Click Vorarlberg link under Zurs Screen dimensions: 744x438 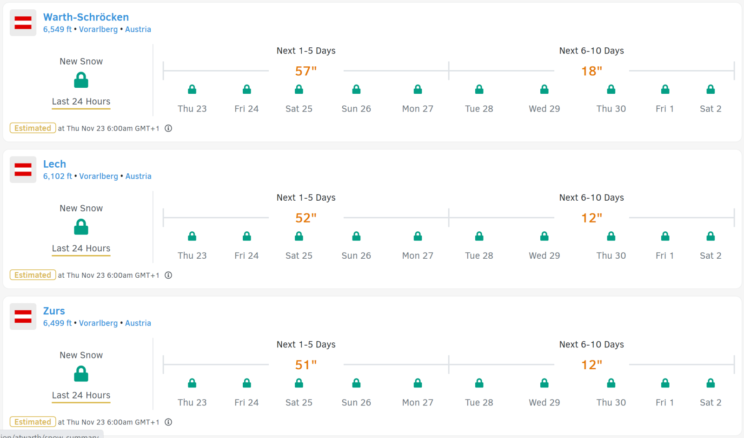coord(98,323)
